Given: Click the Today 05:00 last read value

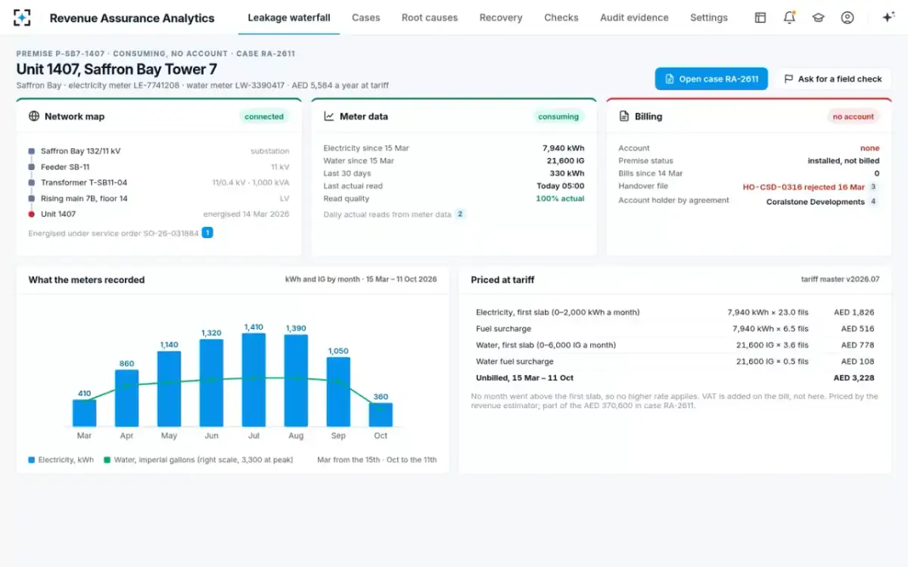Looking at the screenshot, I should click(x=560, y=186).
